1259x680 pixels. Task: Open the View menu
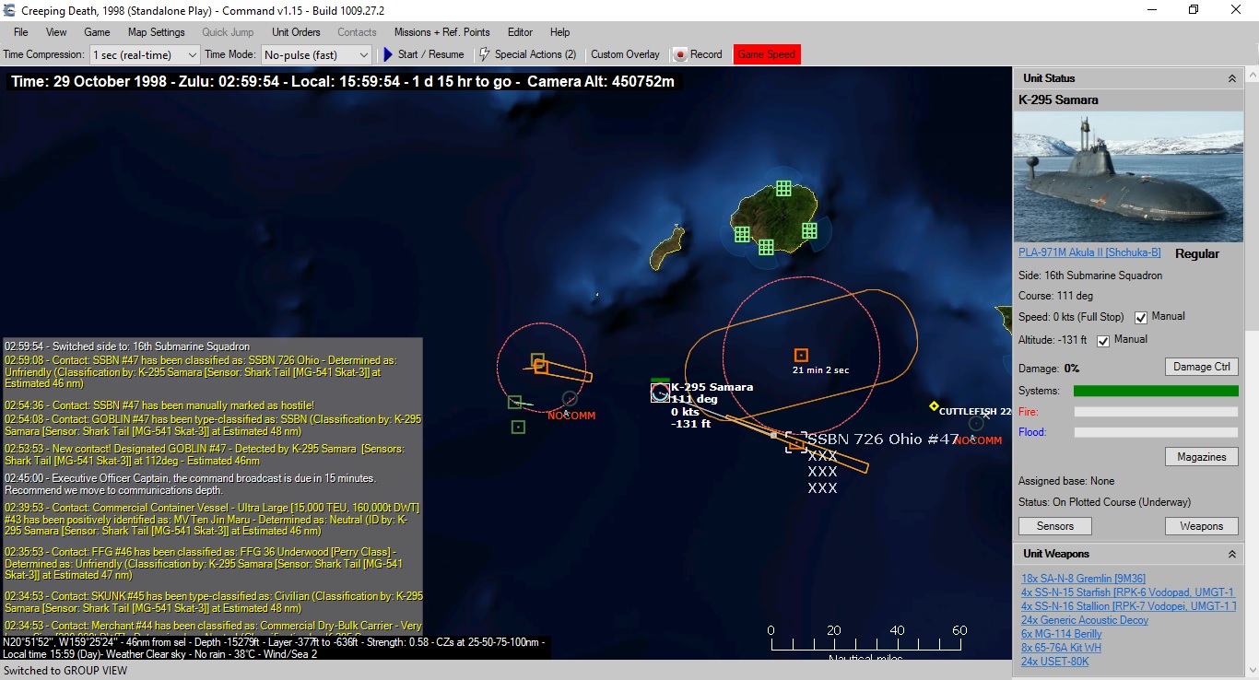[56, 32]
